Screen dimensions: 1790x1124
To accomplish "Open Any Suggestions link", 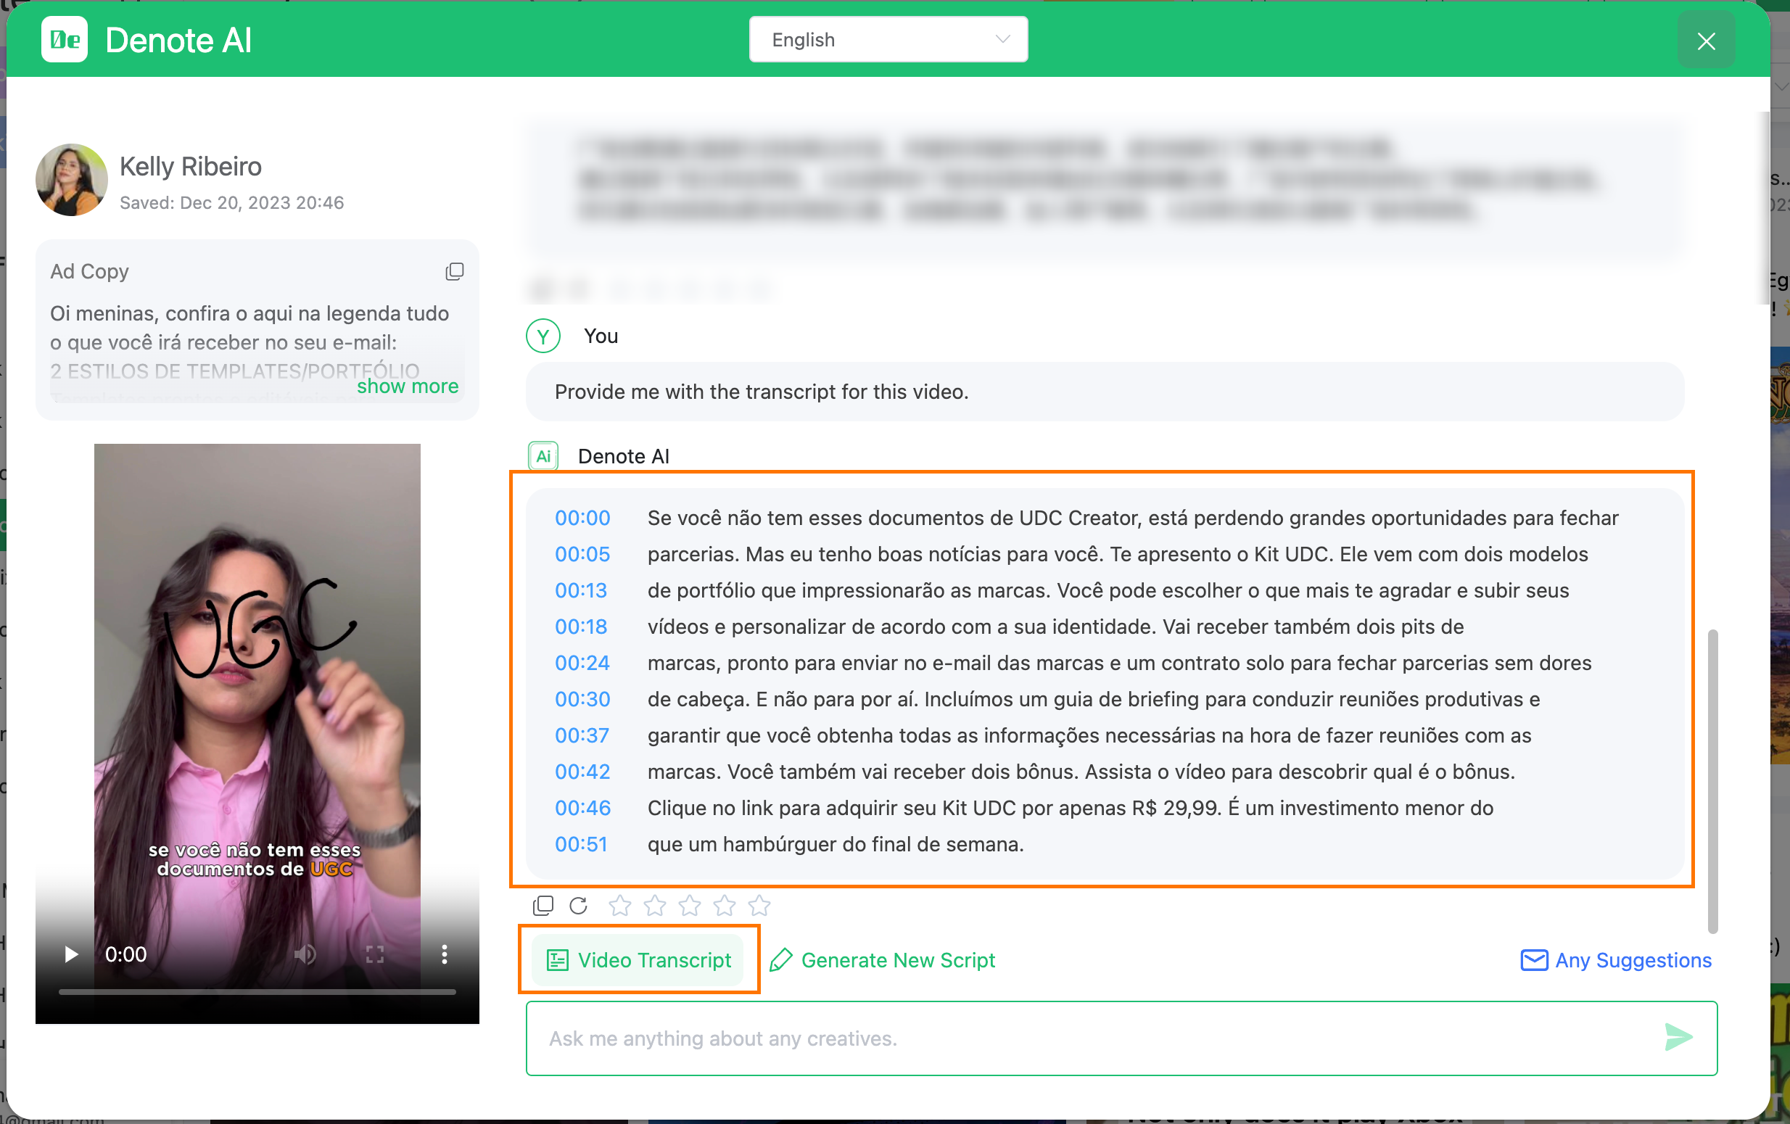I will click(x=1616, y=959).
